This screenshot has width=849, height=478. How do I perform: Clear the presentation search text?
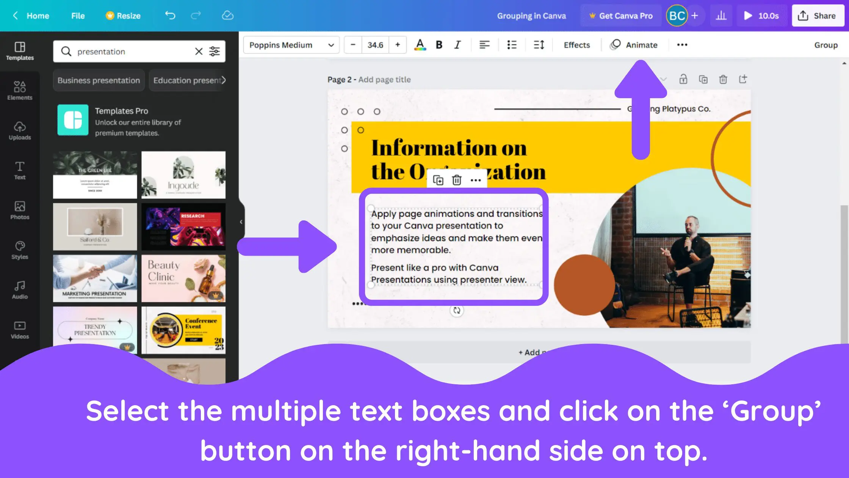(199, 51)
